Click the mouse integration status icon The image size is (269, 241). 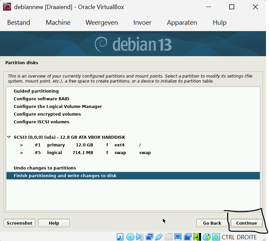[206, 237]
